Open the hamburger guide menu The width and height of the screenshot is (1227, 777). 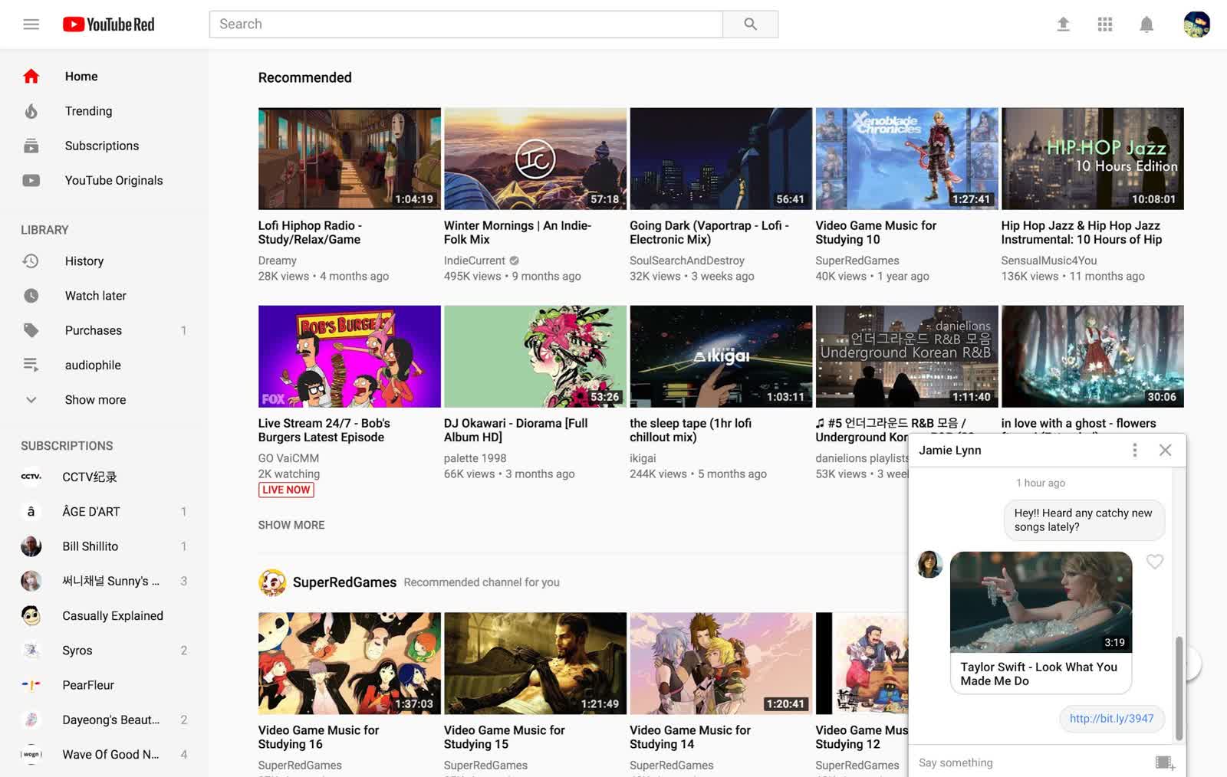coord(31,25)
